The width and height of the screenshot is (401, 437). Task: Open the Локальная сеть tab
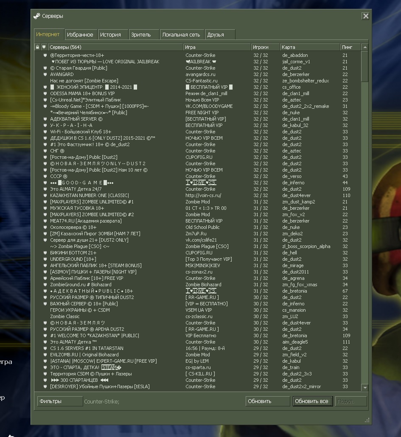coord(182,34)
